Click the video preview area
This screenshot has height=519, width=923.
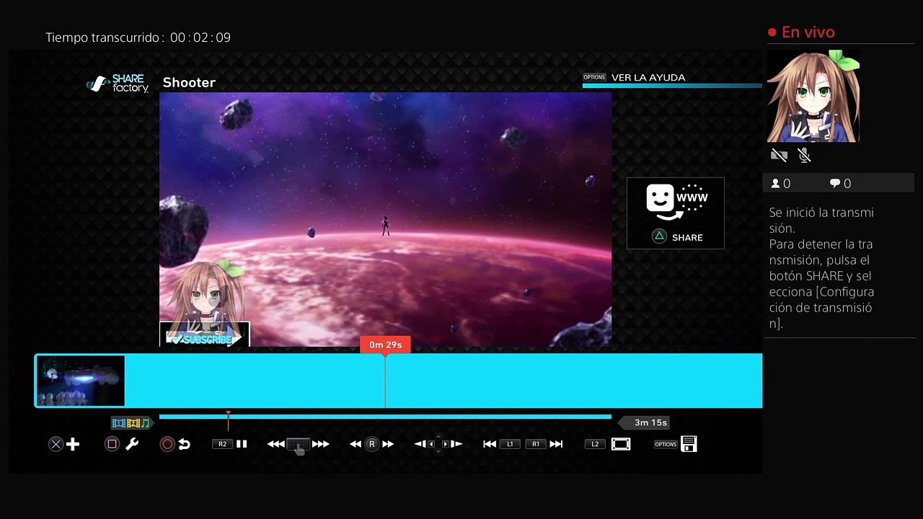[x=385, y=219]
